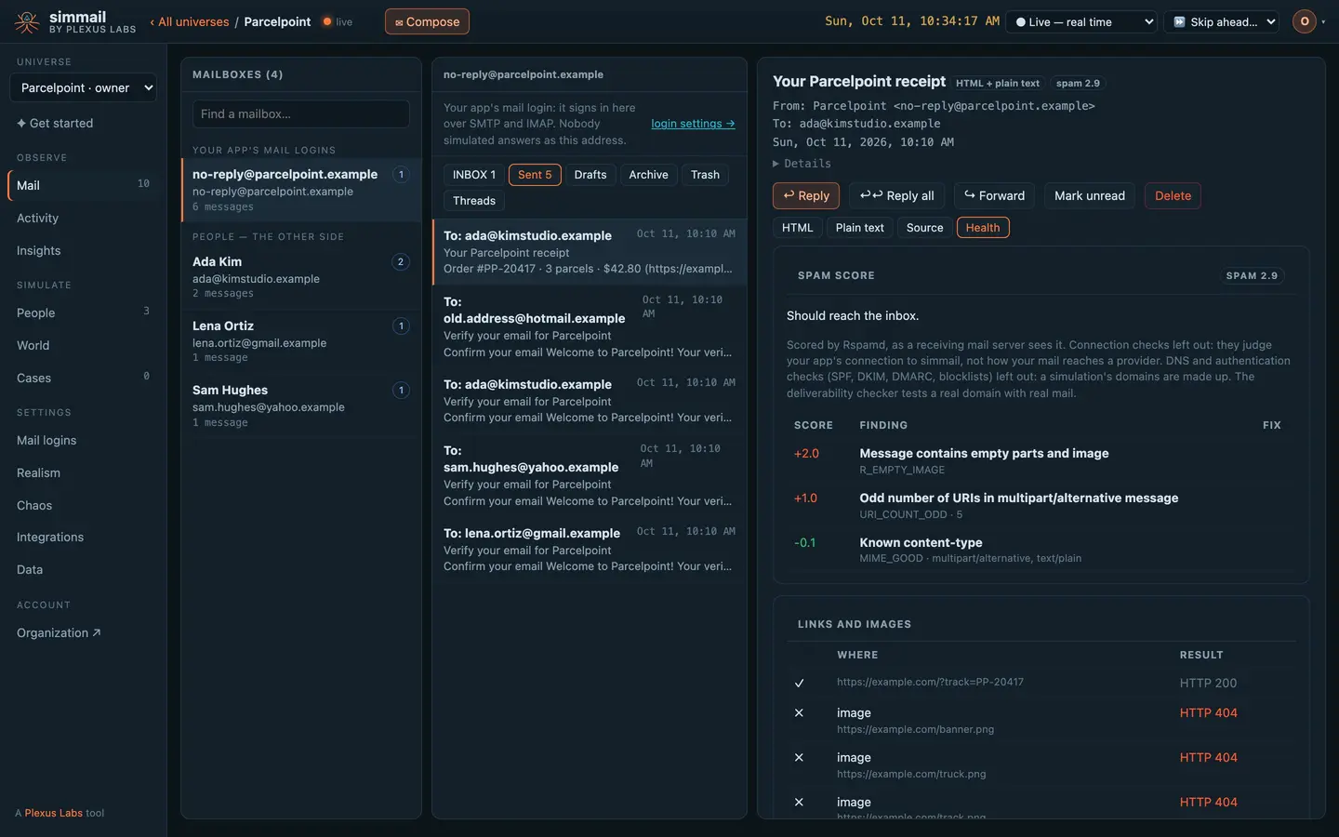Viewport: 1339px width, 837px height.
Task: Click Ada Kim's unread count badge
Action: click(401, 262)
